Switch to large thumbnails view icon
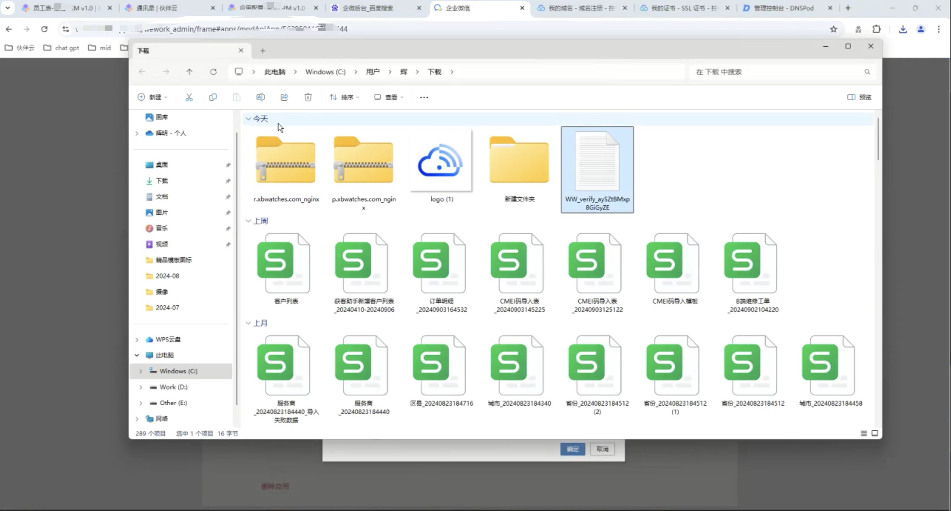The width and height of the screenshot is (951, 511). coord(875,433)
